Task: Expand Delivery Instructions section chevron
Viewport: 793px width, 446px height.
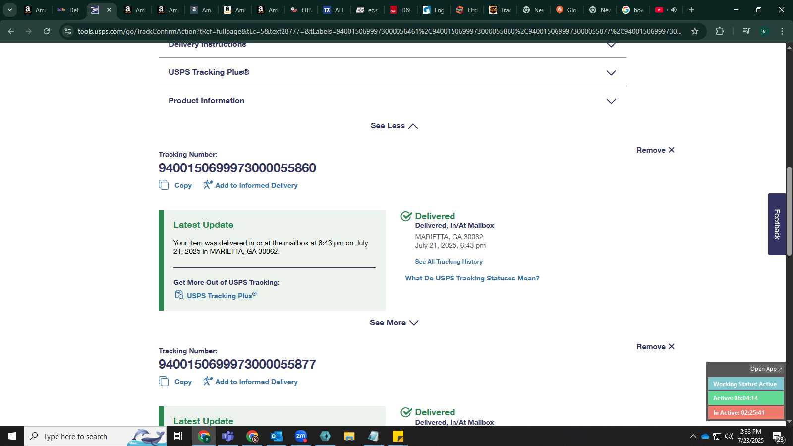Action: (x=611, y=45)
